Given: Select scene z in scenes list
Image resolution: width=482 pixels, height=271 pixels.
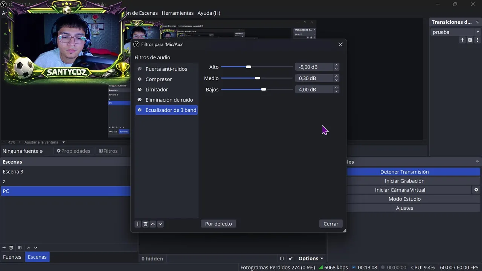Looking at the screenshot, I should click(65, 181).
